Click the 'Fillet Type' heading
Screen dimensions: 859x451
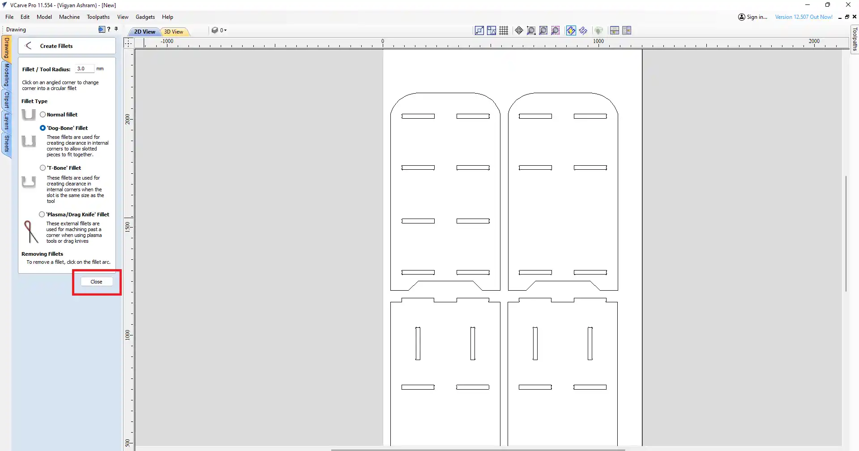point(34,101)
